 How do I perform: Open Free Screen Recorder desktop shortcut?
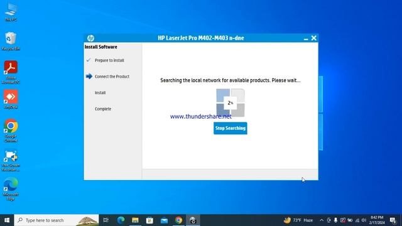pos(11,161)
